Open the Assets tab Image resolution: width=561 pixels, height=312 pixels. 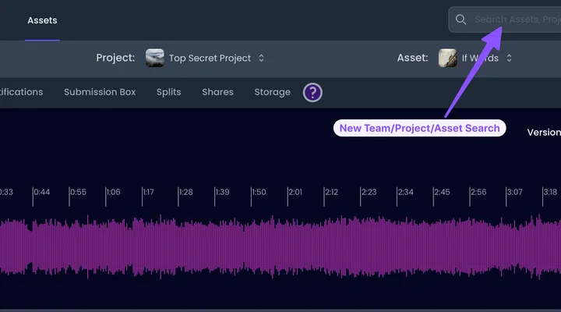tap(42, 20)
